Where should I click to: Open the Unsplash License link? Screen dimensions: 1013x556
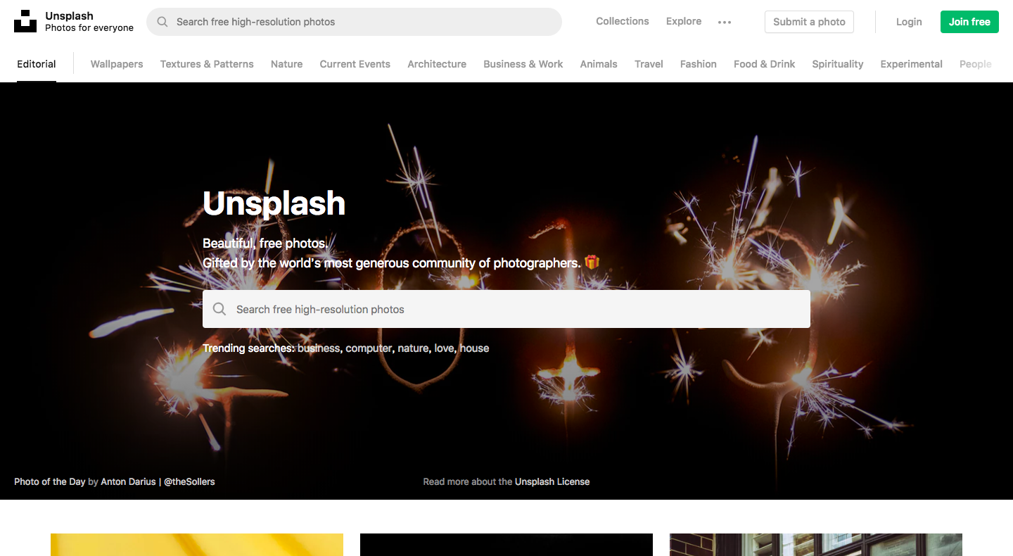[552, 482]
